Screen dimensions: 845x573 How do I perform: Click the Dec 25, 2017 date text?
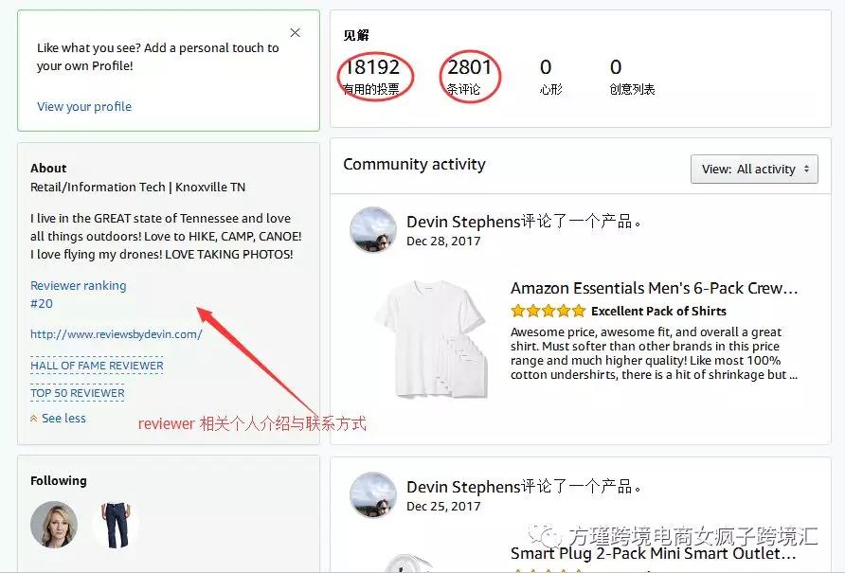[x=443, y=507]
